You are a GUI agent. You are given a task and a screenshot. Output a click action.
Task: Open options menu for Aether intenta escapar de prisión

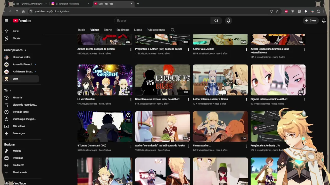pyautogui.click(x=131, y=49)
